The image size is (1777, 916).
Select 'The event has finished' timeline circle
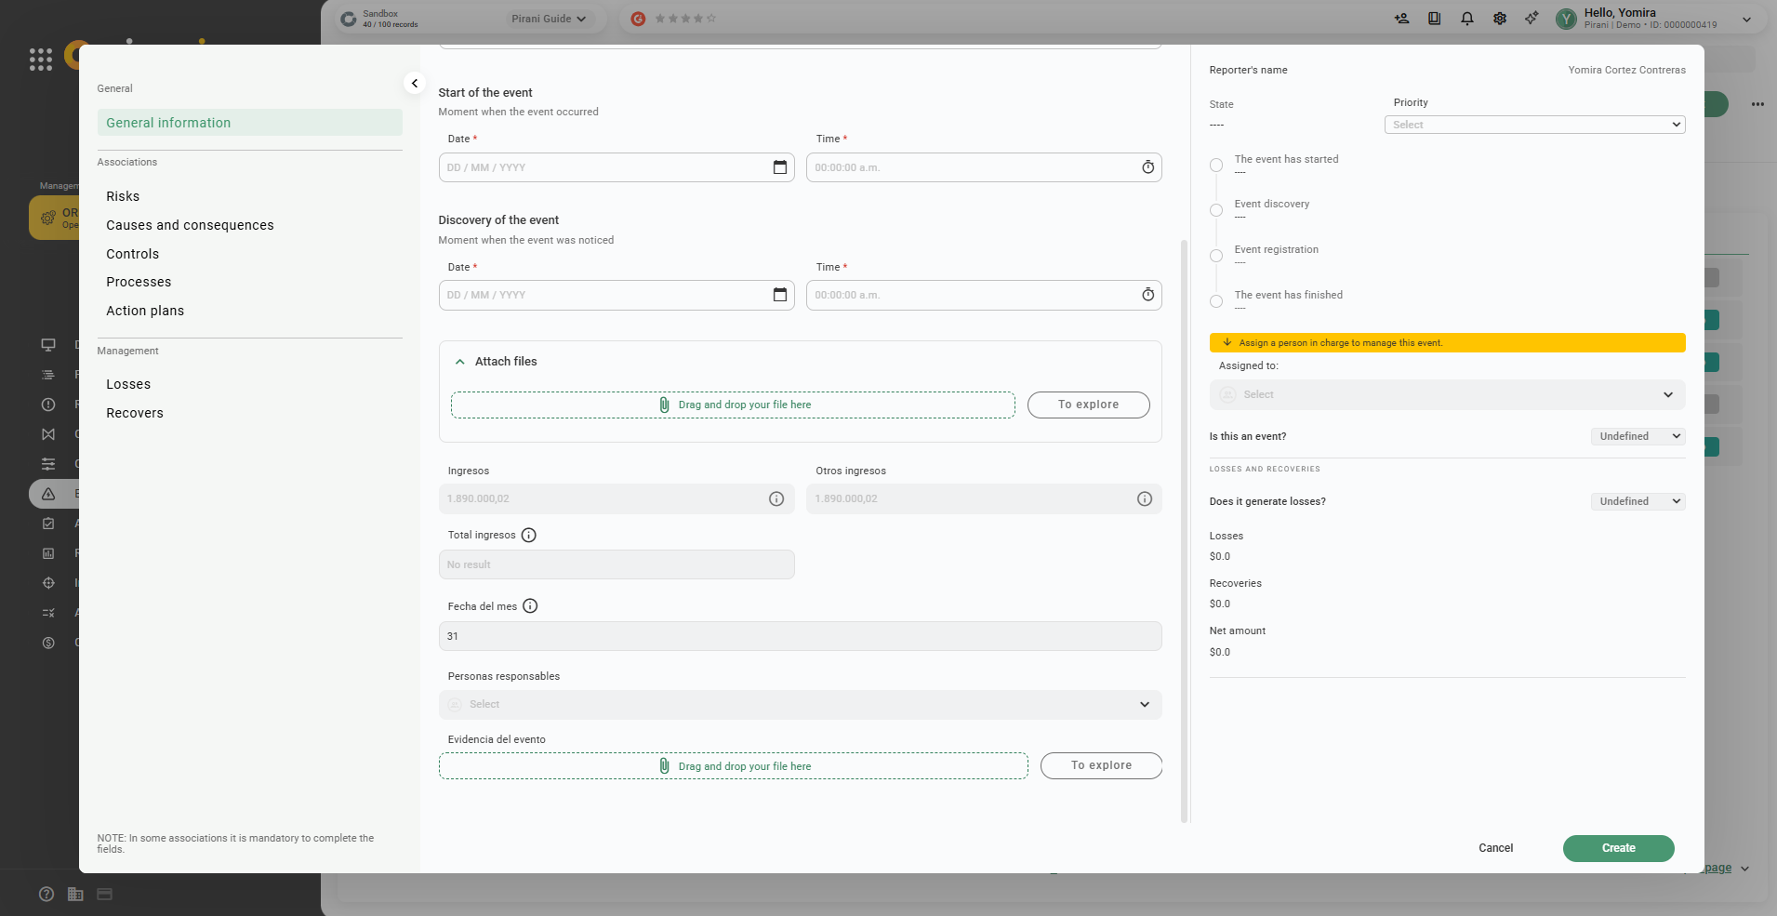pos(1216,301)
